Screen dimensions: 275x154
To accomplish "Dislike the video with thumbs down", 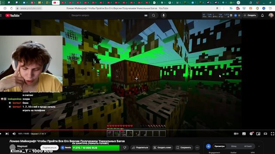I will coord(125,148).
